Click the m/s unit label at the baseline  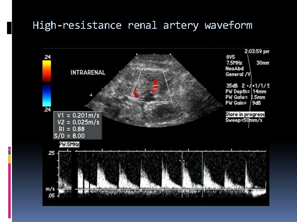[50, 189]
